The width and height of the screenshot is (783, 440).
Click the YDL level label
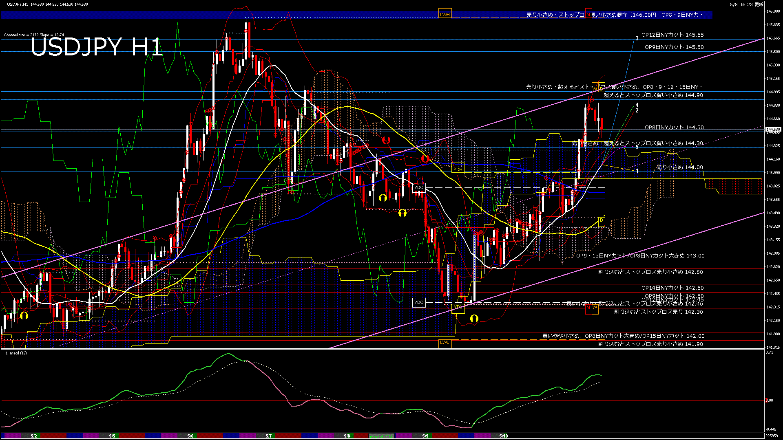pyautogui.click(x=458, y=307)
